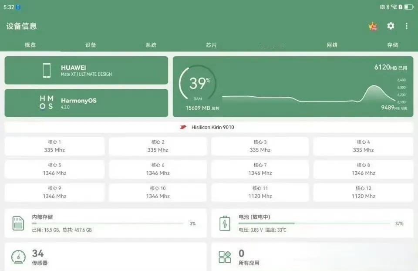This screenshot has height=271, width=418.
Task: Open the 34 传感器 sensors card
Action: [x=105, y=257]
